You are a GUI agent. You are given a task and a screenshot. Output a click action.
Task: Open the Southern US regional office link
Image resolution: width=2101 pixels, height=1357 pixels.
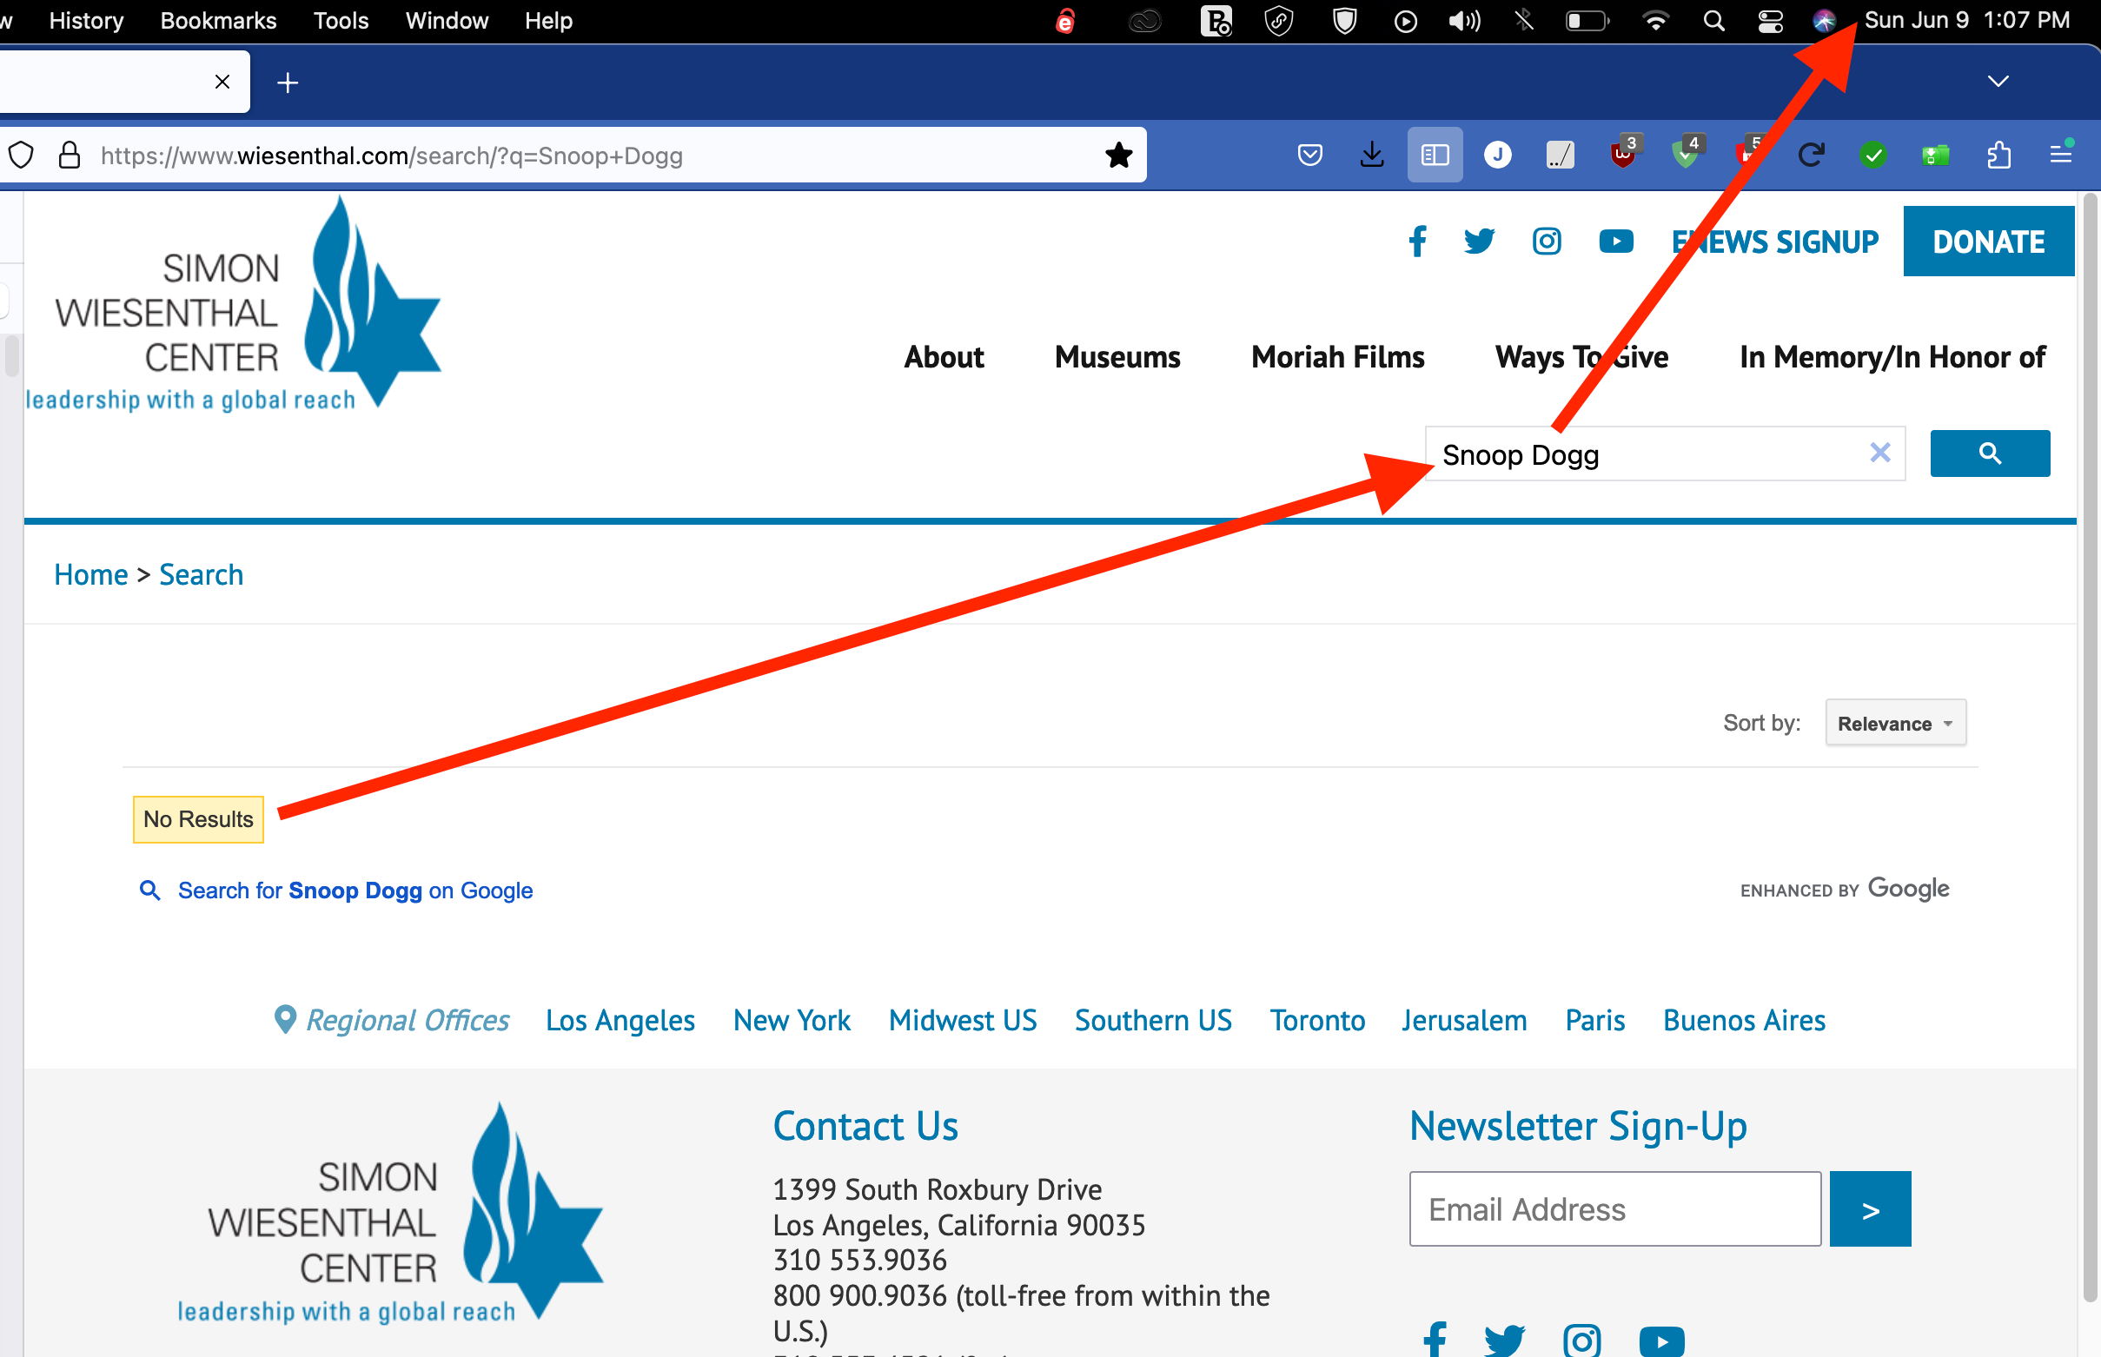[x=1153, y=1020]
